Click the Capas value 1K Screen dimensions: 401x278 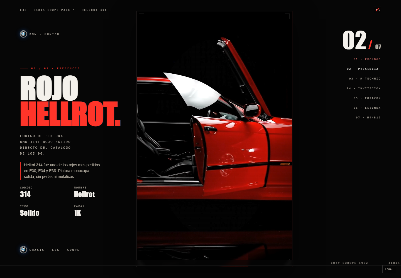click(77, 213)
